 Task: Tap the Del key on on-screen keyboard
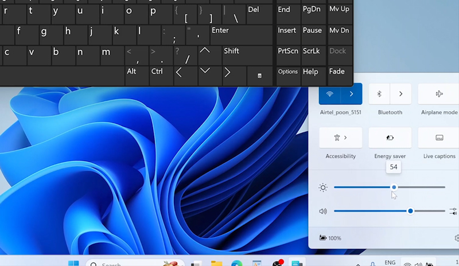coord(260,14)
